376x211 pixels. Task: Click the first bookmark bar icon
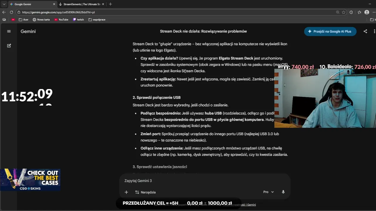[x=4, y=20]
